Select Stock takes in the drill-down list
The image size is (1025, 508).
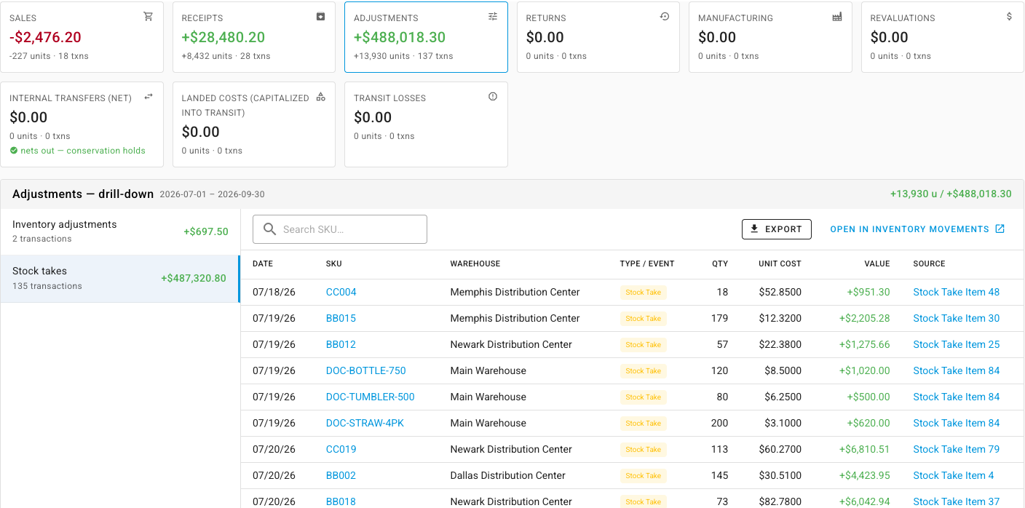120,278
